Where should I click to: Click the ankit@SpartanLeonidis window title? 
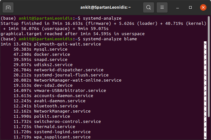click(x=105, y=7)
